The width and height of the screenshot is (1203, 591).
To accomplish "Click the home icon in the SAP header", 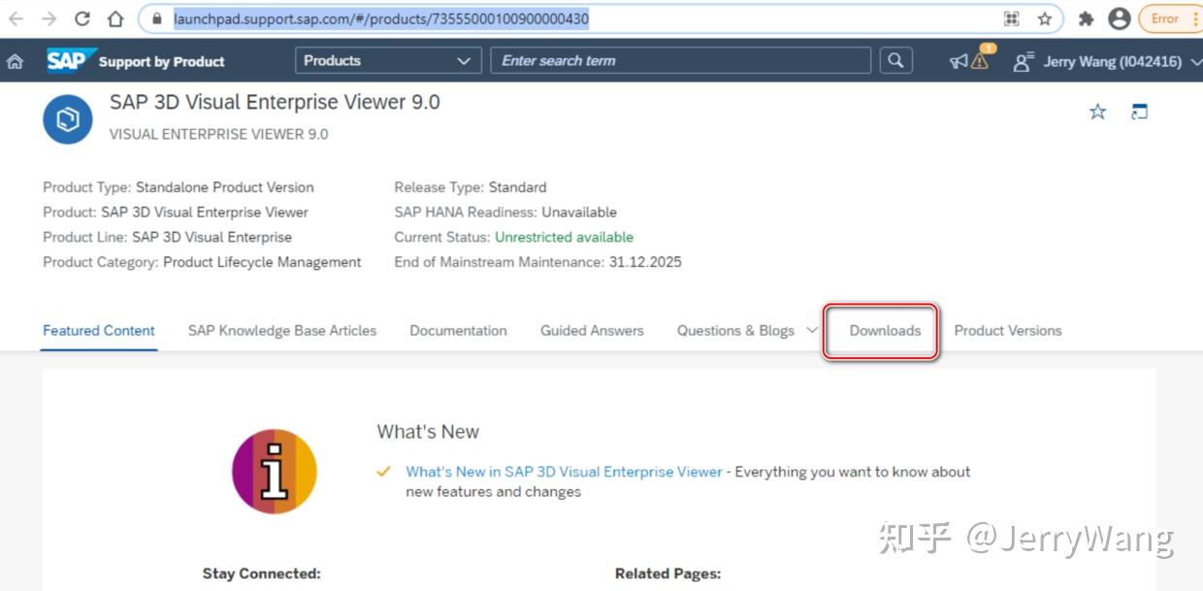I will click(x=14, y=60).
